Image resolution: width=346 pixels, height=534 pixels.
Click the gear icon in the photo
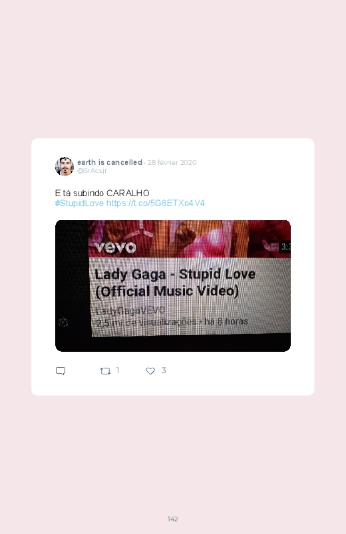[63, 322]
